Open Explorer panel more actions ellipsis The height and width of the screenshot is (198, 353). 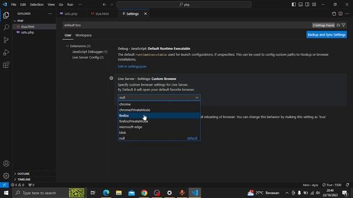(x=50, y=14)
